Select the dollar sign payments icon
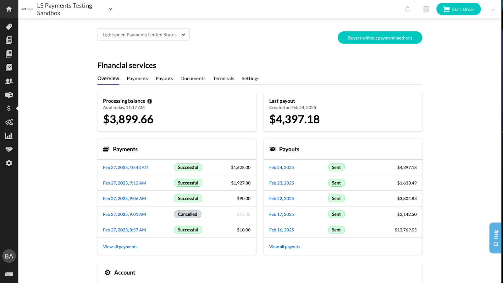Viewport: 503px width, 283px height. 9,109
